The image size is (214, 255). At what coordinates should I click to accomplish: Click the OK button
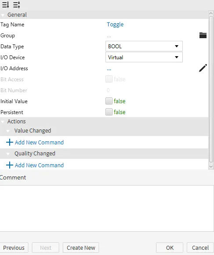pyautogui.click(x=170, y=248)
